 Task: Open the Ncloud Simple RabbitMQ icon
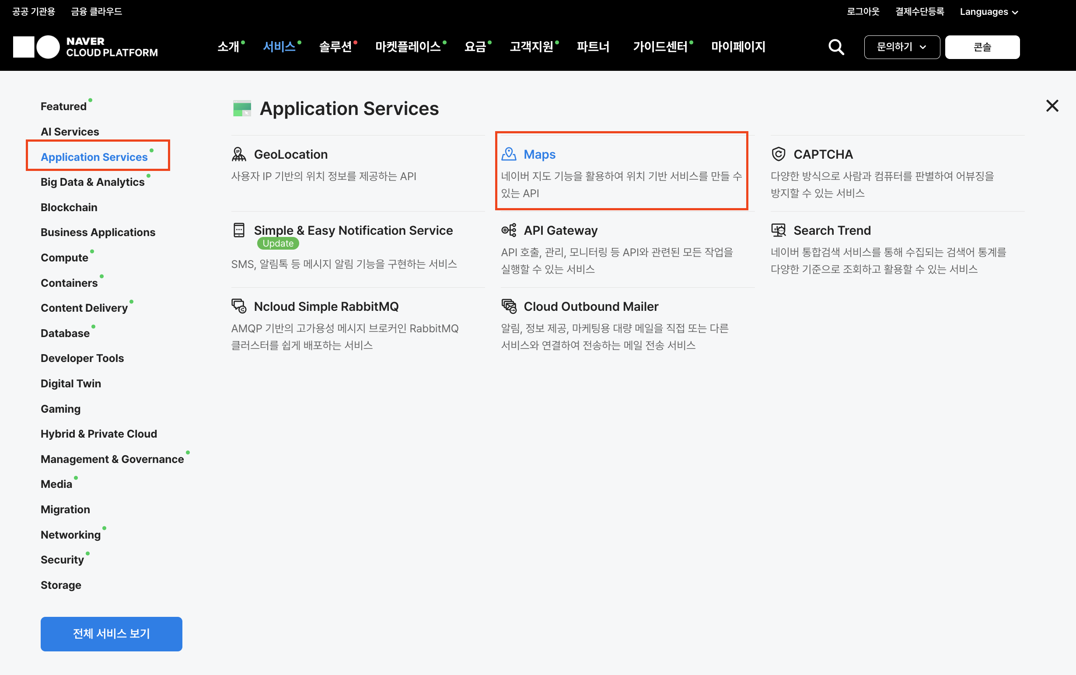[239, 306]
